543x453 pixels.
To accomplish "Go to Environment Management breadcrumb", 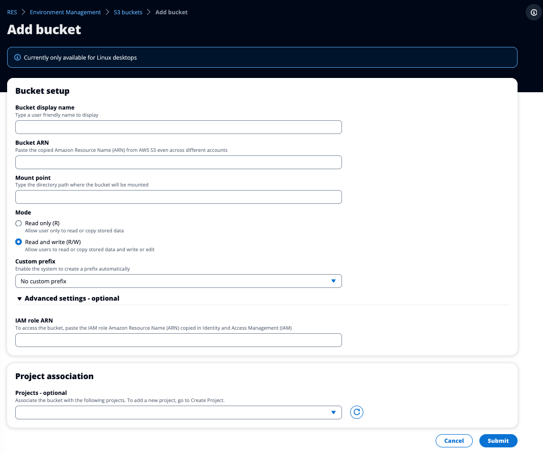I will tap(65, 12).
